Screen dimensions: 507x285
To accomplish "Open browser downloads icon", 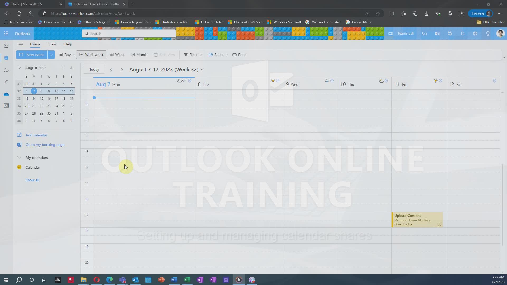I will [427, 13].
